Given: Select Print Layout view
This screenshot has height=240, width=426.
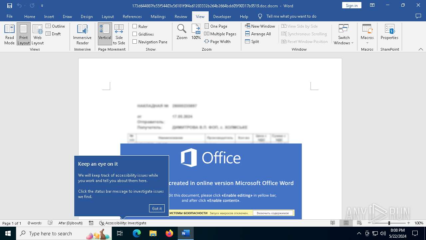Looking at the screenshot, I should coord(24,34).
